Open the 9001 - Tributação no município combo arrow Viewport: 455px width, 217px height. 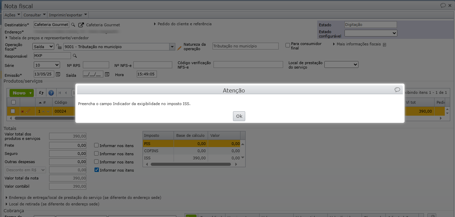click(172, 47)
